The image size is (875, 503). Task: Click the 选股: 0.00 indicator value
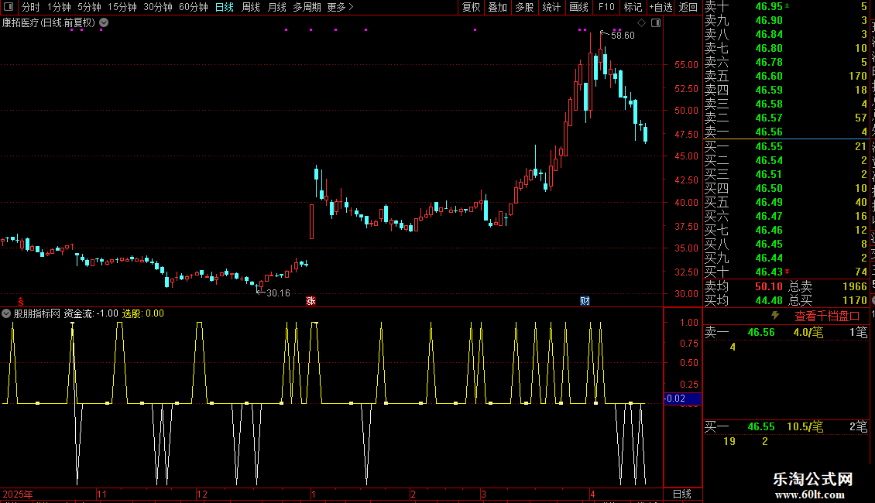[x=142, y=313]
